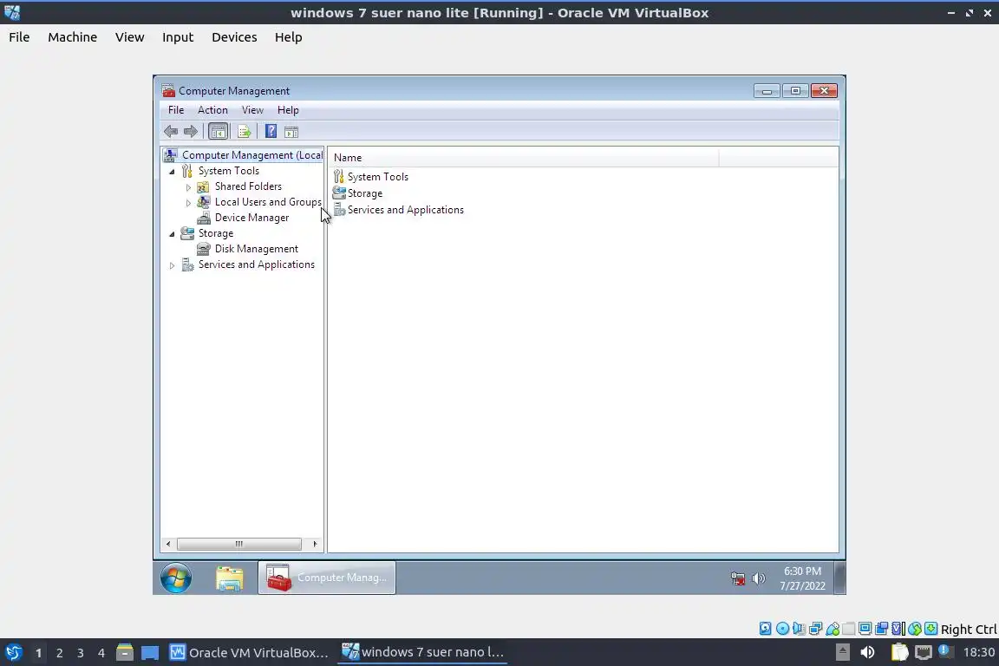This screenshot has height=666, width=999.
Task: Open Windows Explorer from guest taskbar
Action: click(x=229, y=578)
